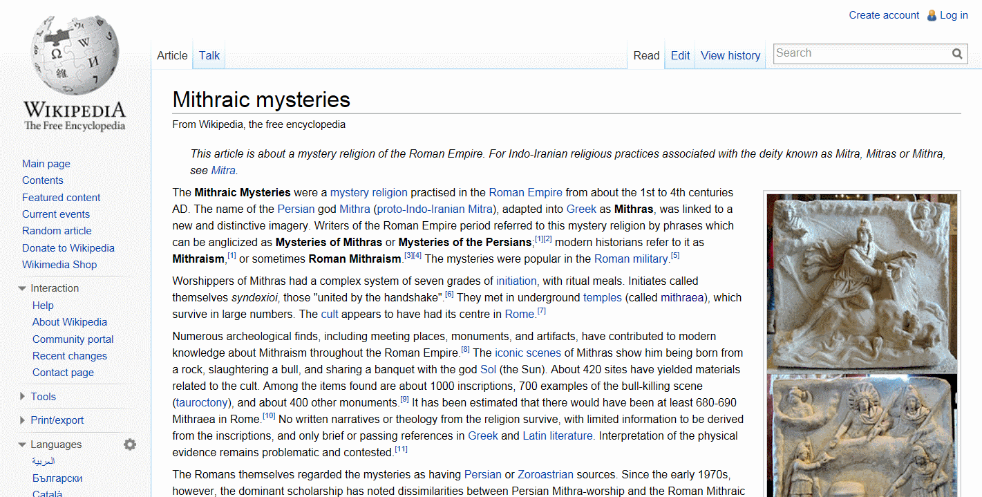Click footnote reference [11]
982x497 pixels.
click(401, 449)
